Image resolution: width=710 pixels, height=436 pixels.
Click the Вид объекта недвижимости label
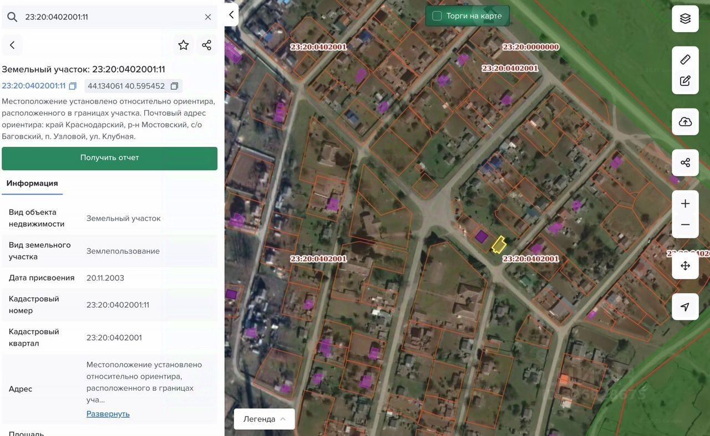[x=37, y=218]
